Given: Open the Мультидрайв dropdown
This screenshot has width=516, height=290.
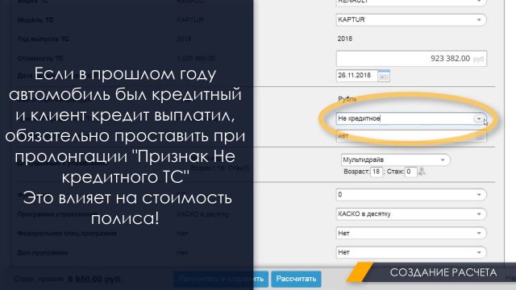Looking at the screenshot, I should pos(395,159).
